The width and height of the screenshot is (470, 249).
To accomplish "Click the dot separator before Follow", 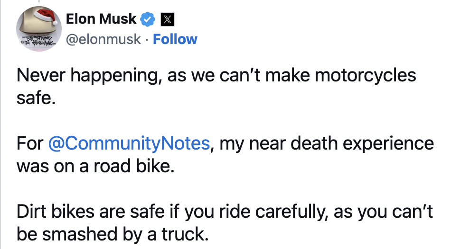I will click(x=147, y=39).
